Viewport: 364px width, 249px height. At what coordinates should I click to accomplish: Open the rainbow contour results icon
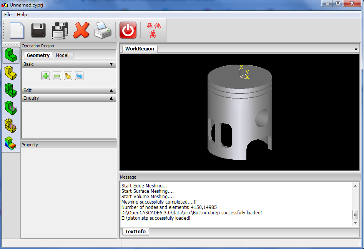tap(11, 143)
